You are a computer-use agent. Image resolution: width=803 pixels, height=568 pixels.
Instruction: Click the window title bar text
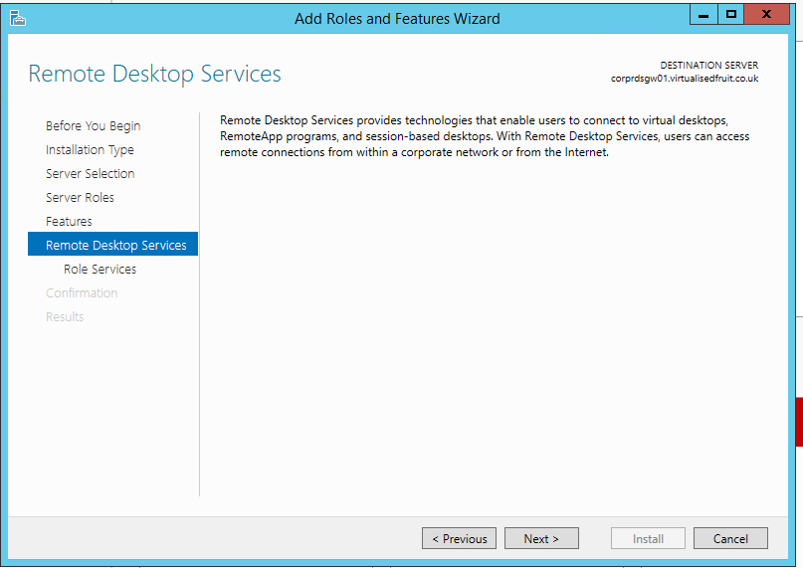tap(397, 18)
